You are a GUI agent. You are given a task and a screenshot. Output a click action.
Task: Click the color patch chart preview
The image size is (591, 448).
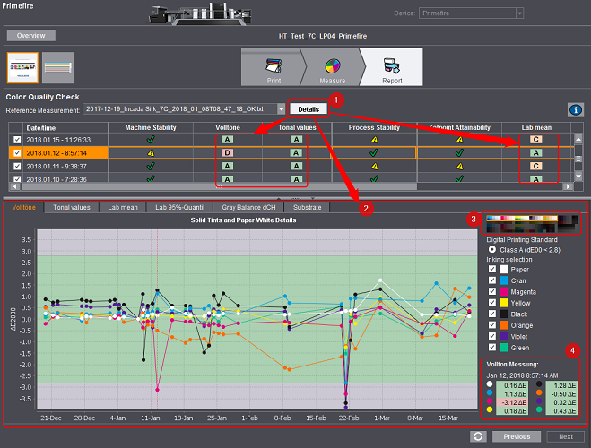pos(532,223)
